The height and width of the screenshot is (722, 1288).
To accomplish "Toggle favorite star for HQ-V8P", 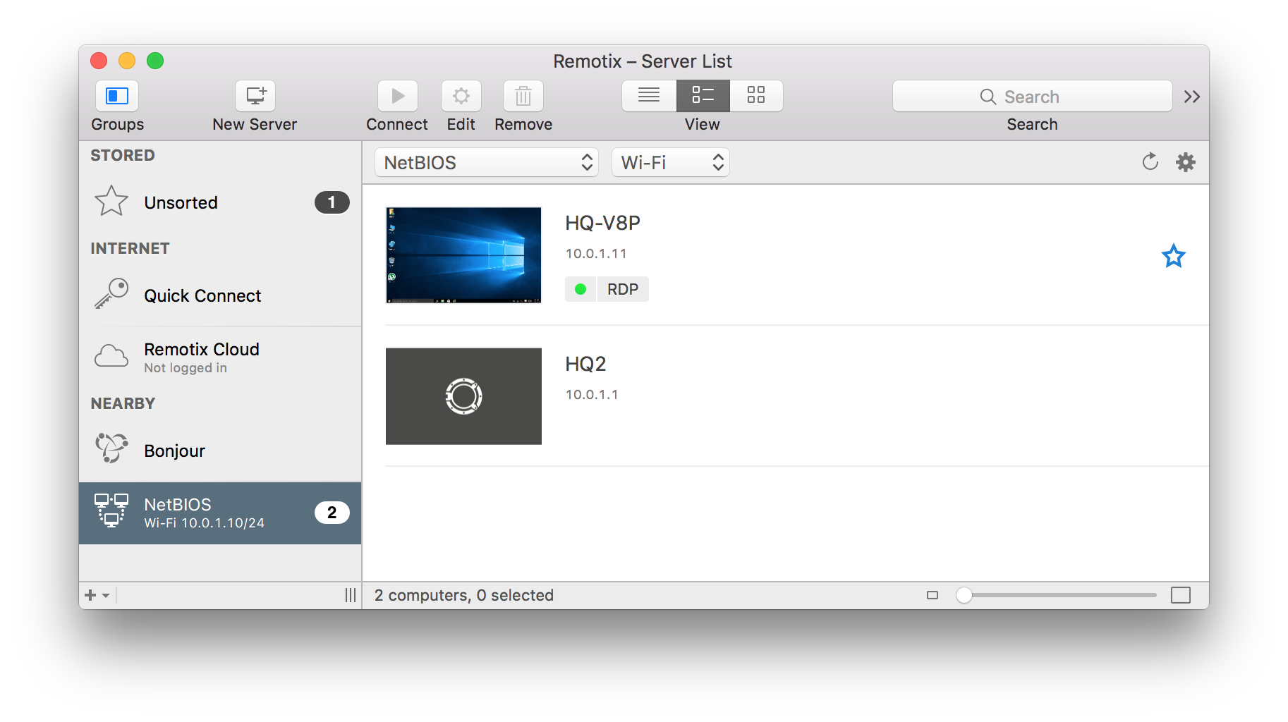I will 1174,256.
